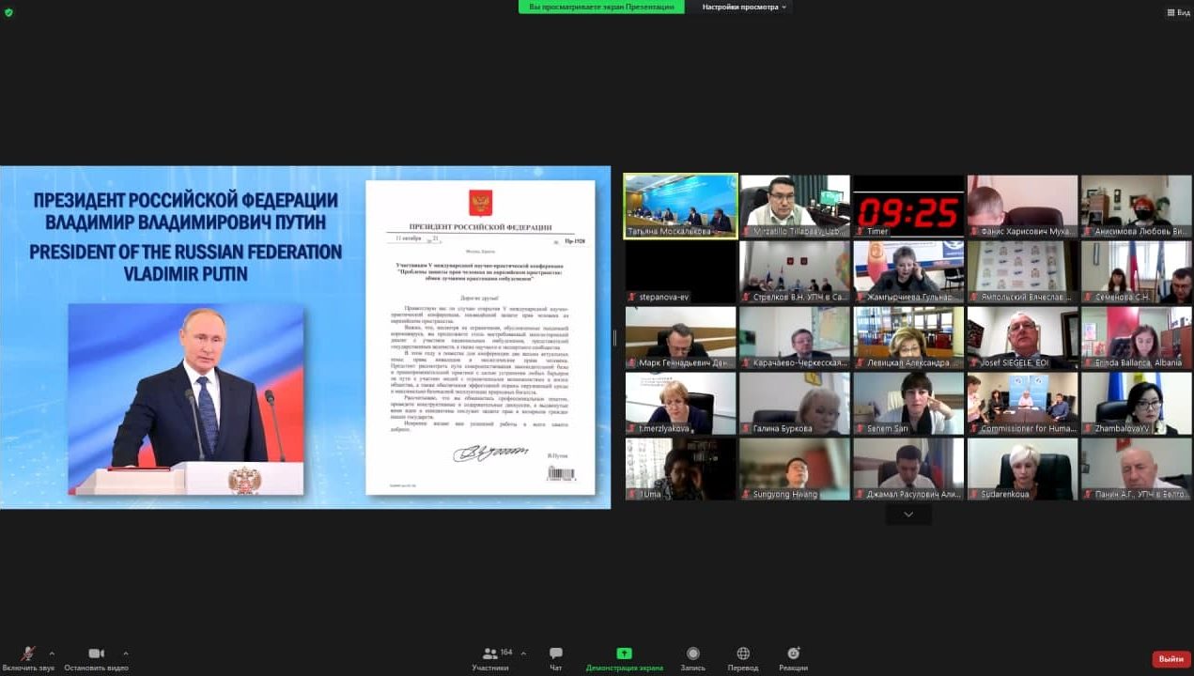Open the Участники participants panel
Viewport: 1194px width, 676px height.
pos(490,658)
